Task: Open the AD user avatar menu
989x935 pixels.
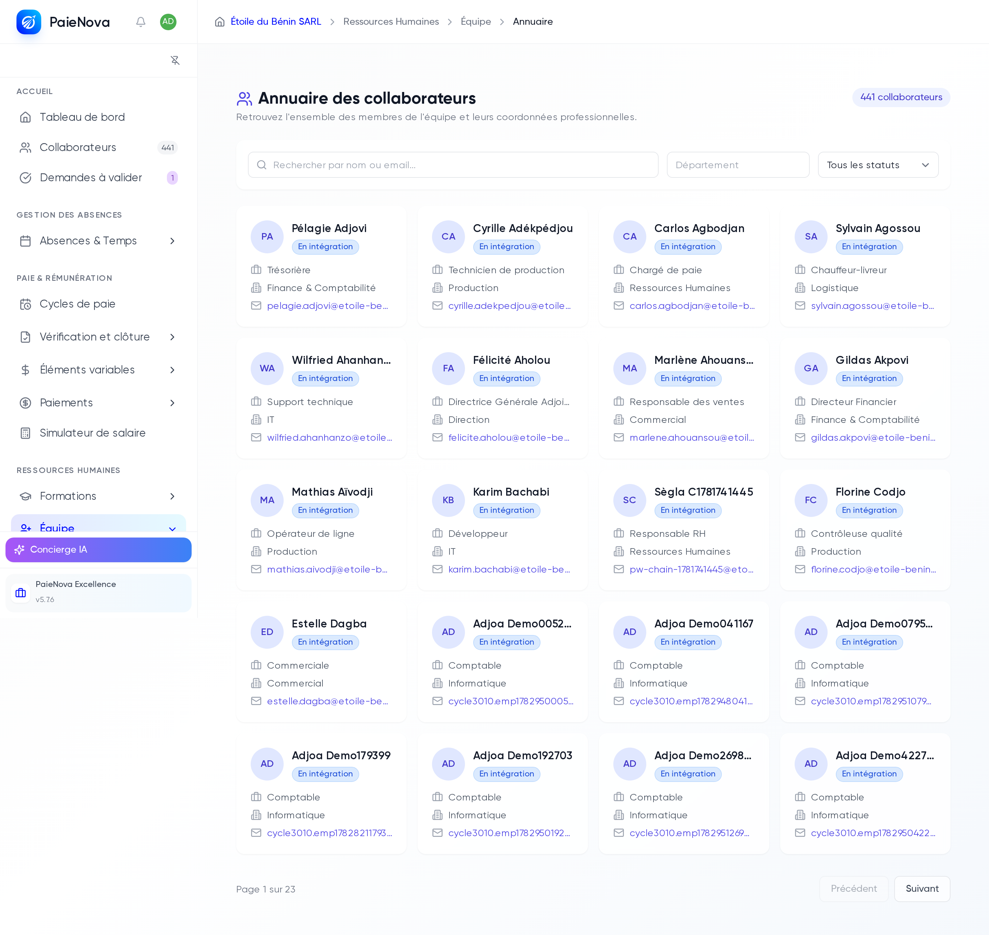Action: (x=168, y=22)
